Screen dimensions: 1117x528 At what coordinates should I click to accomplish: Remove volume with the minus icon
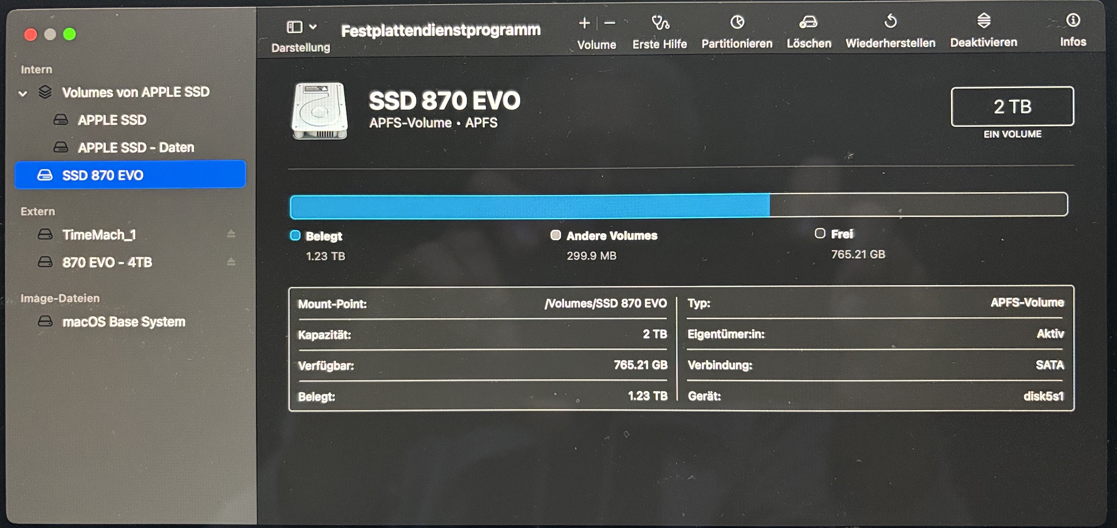610,23
